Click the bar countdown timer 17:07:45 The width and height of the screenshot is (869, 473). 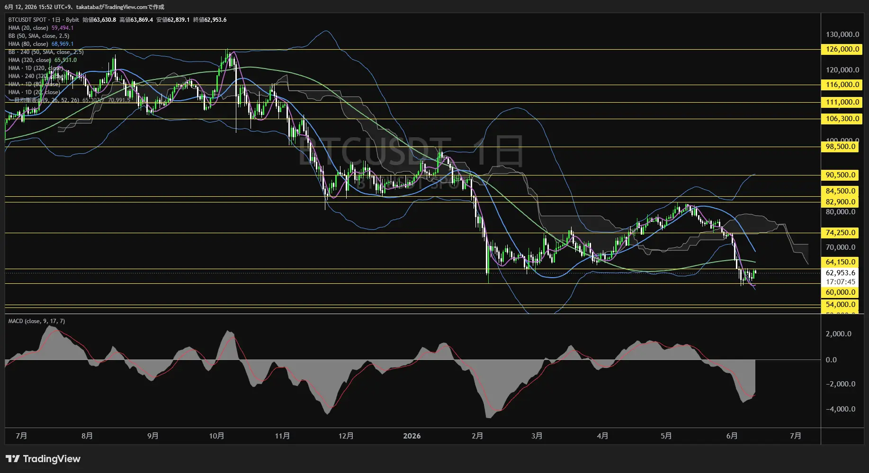pos(841,282)
